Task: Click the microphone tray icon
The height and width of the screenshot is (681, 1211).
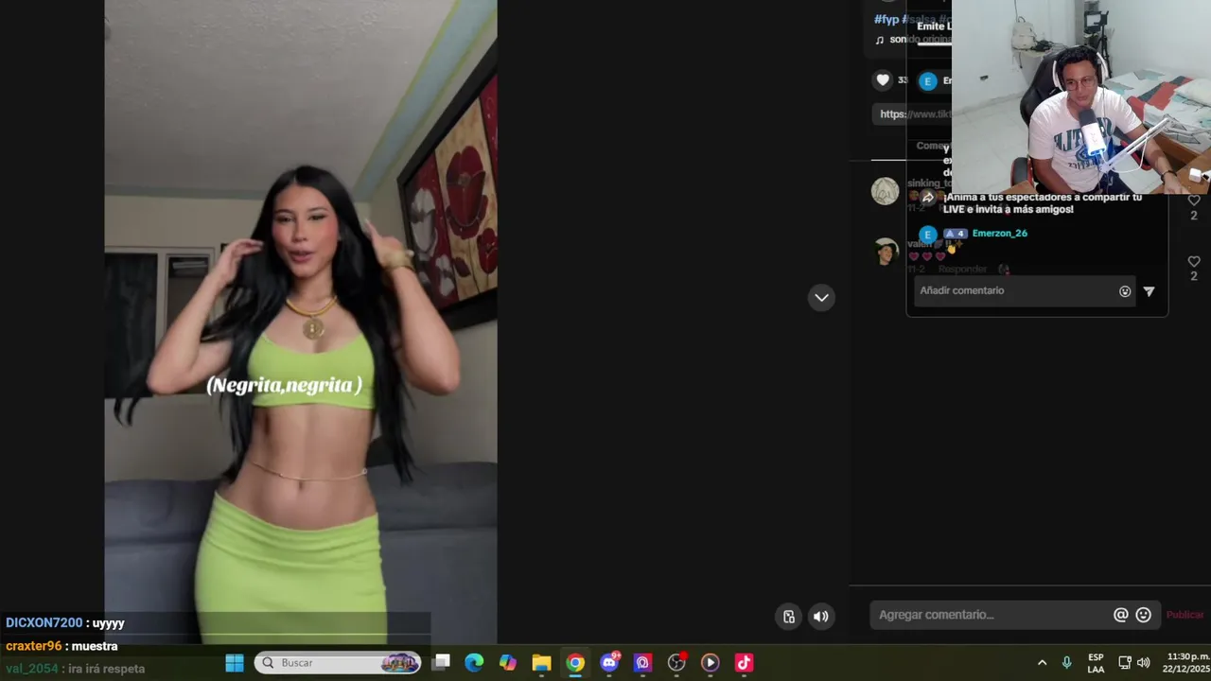Action: point(1066,663)
